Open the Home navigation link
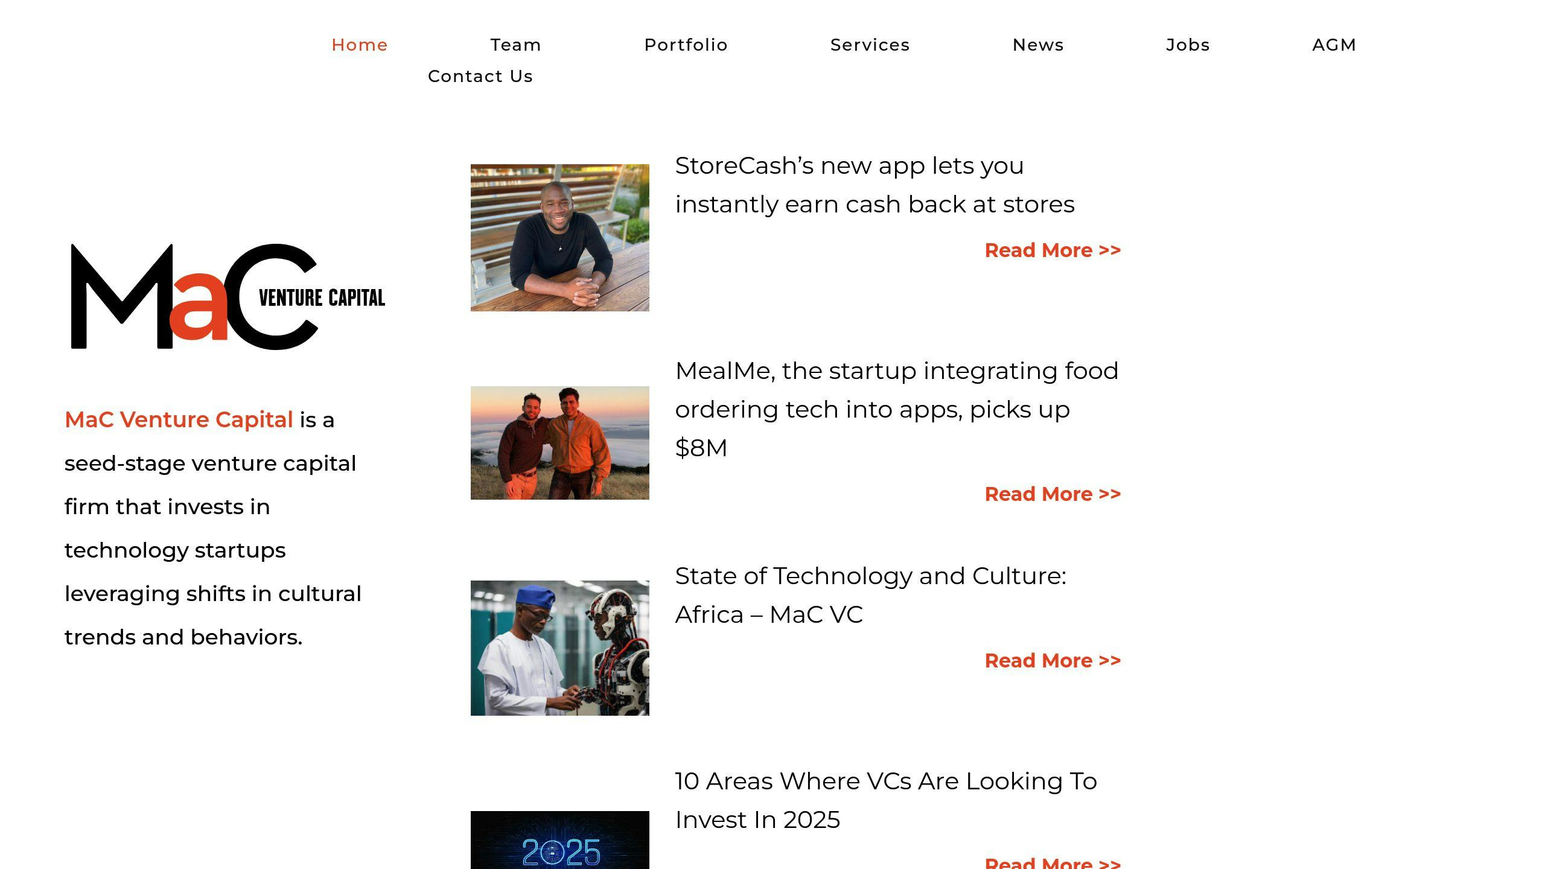 (359, 45)
